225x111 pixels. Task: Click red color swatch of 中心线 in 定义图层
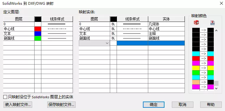pos(38,29)
